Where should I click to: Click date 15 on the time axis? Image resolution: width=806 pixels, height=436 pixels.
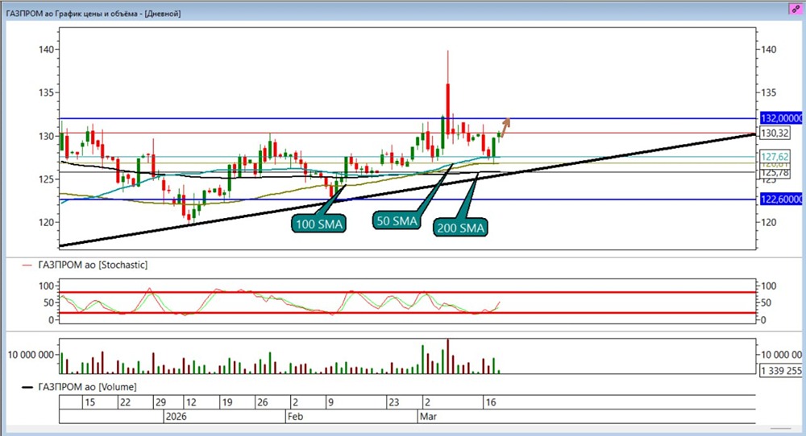89,402
